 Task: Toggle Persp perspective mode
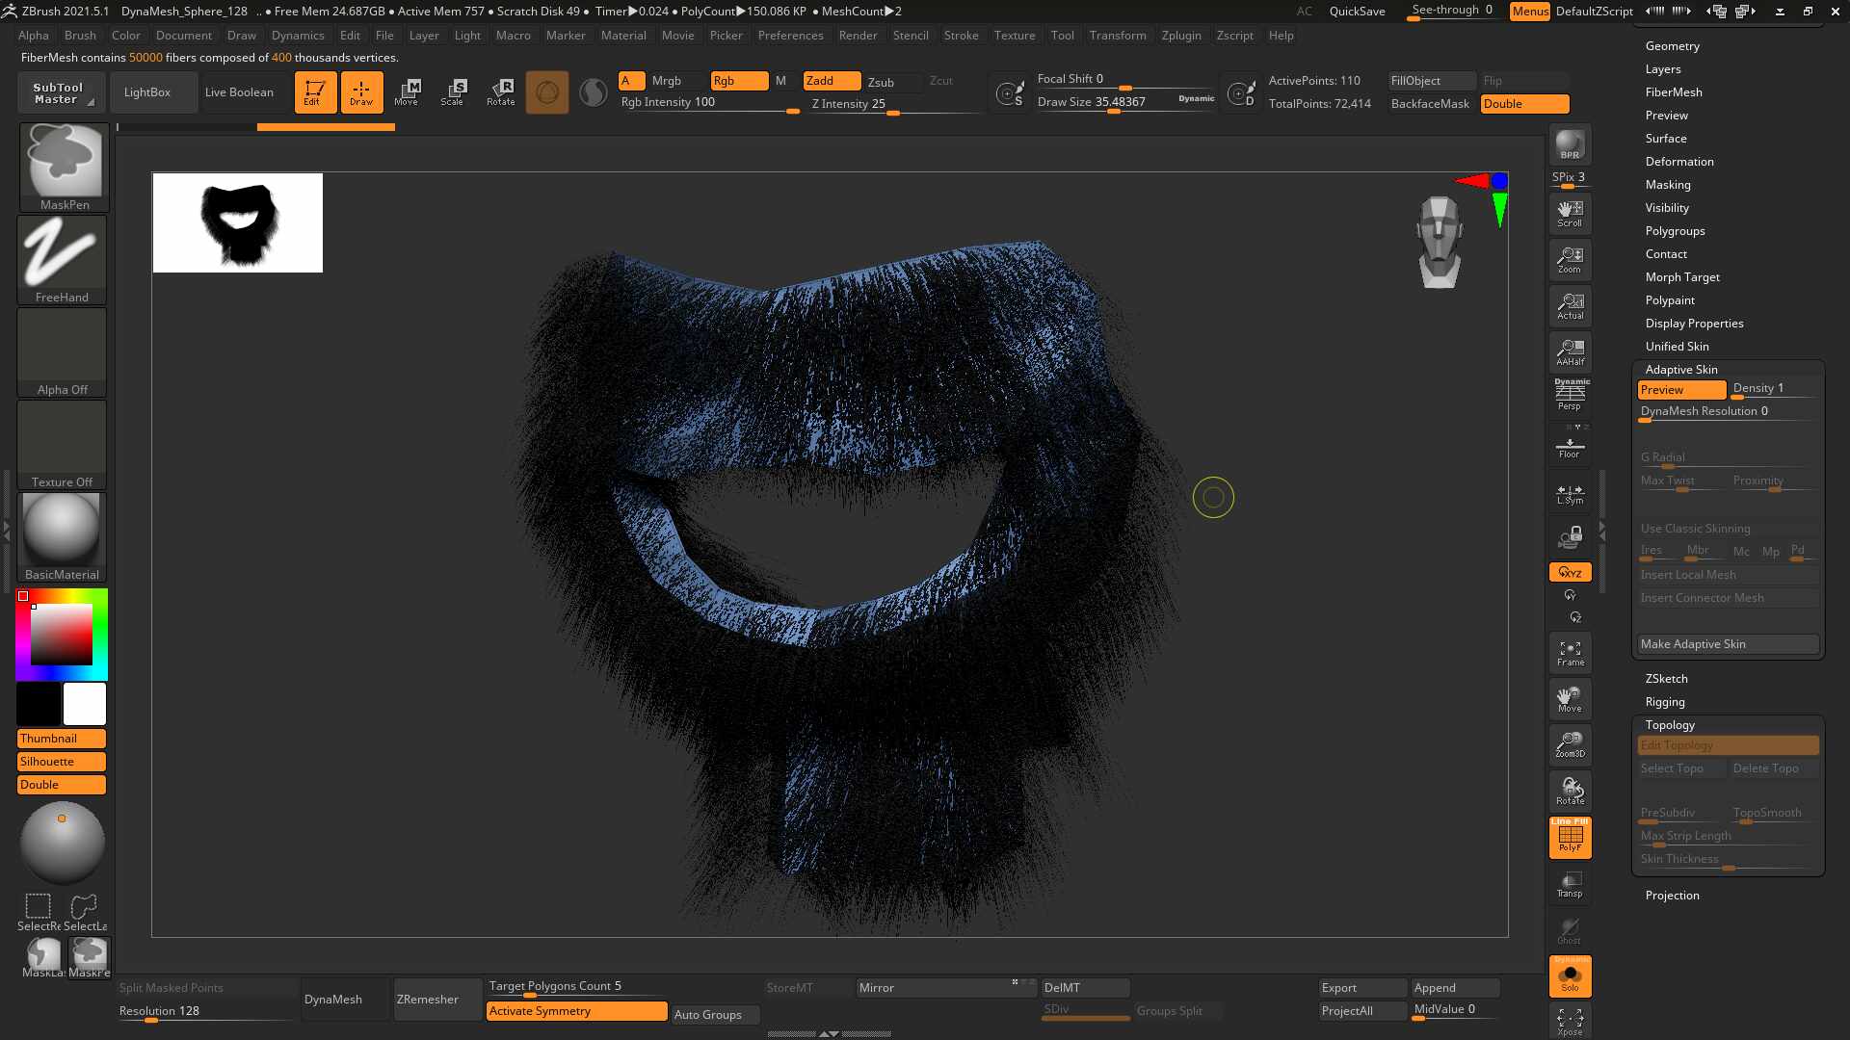pyautogui.click(x=1570, y=395)
